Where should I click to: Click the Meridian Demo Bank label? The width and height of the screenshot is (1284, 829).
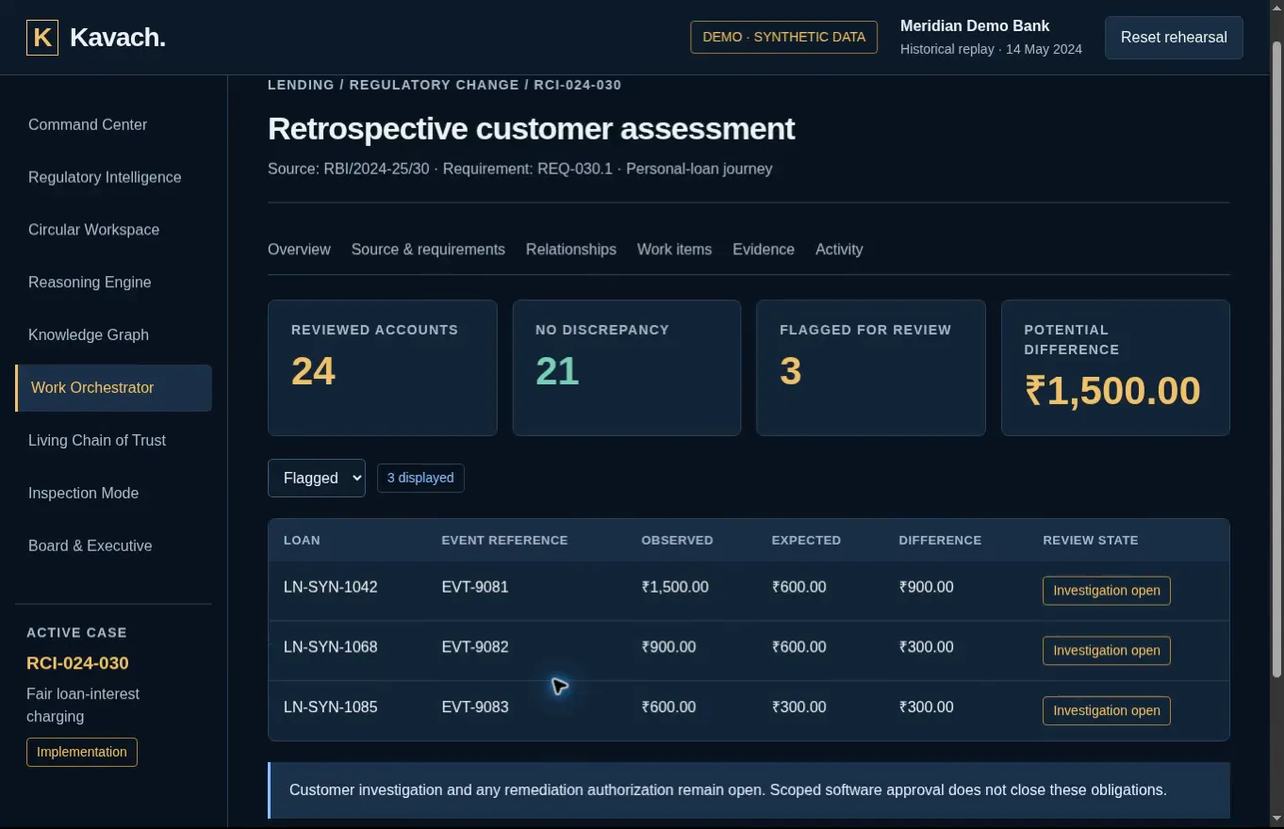pos(975,26)
